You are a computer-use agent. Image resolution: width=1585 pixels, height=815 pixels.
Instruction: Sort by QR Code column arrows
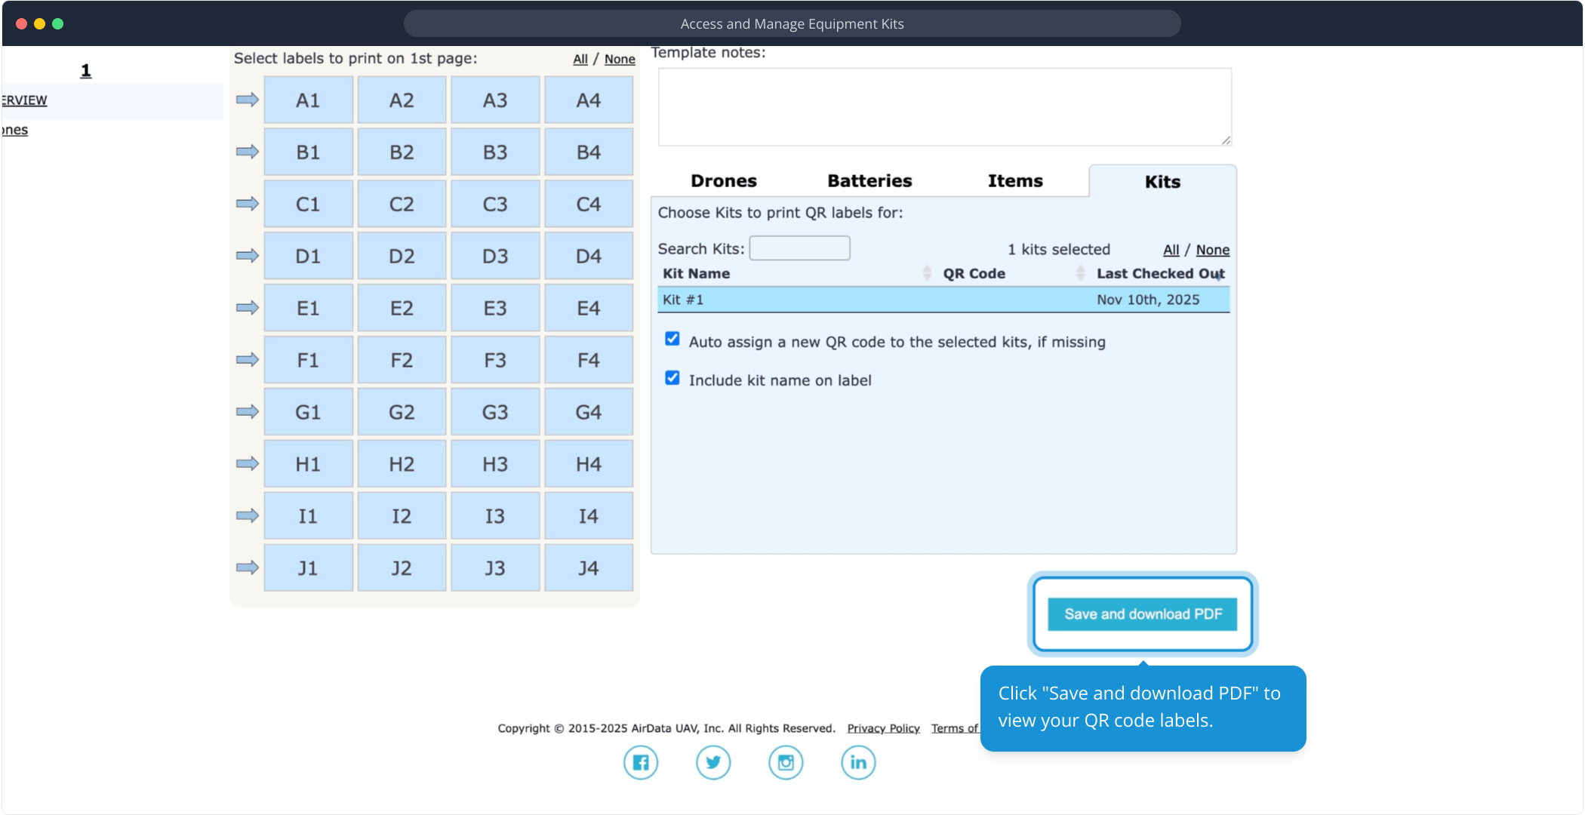[x=1080, y=273]
